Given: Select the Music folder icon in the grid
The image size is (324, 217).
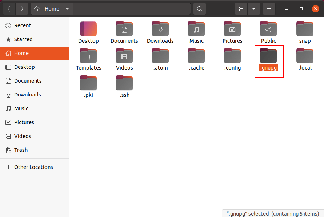Looking at the screenshot, I should point(196,29).
